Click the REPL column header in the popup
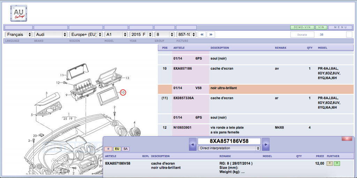This screenshot has width=357, height=178. pos(145,156)
